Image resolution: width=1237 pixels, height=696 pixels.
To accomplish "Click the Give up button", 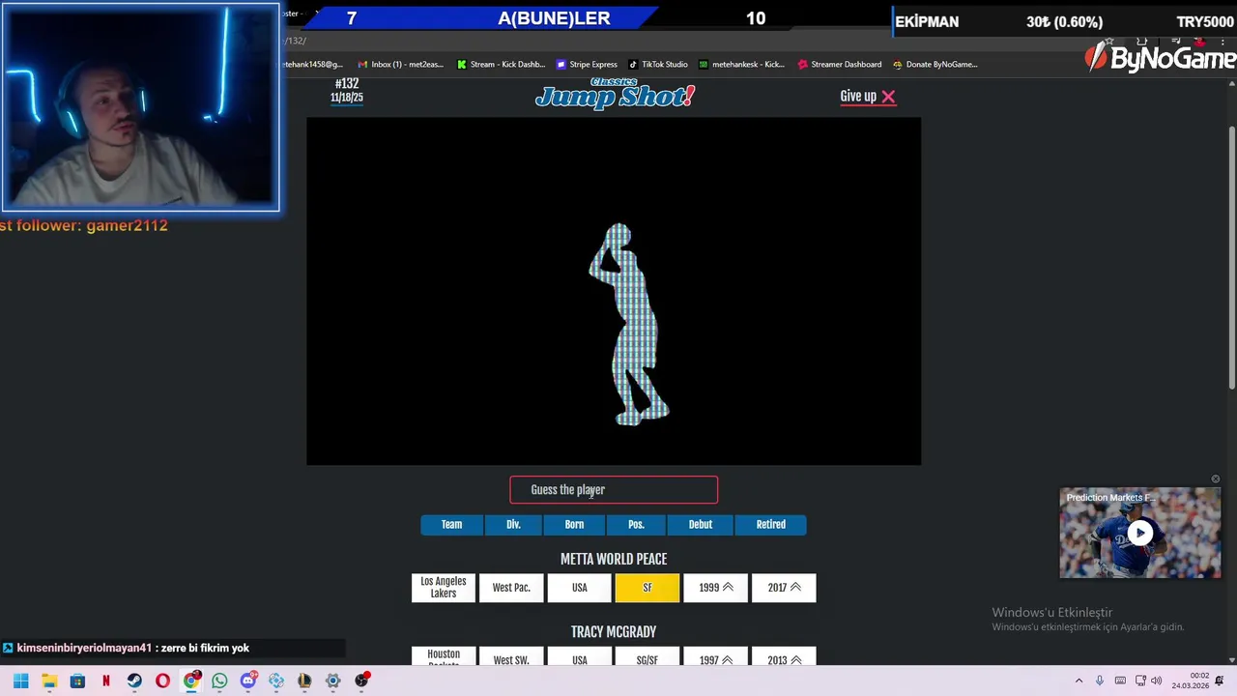I will (x=868, y=96).
